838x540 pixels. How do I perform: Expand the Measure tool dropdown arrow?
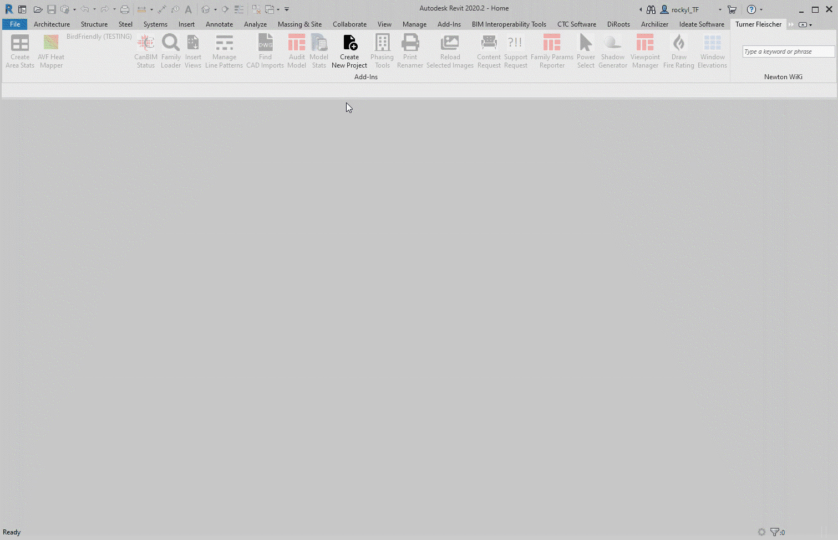click(x=151, y=9)
